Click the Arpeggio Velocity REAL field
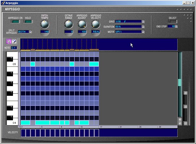196x144 pixels. click(96, 32)
